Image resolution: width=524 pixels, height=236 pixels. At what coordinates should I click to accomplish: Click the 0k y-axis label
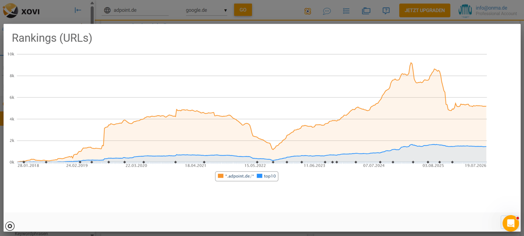point(12,162)
